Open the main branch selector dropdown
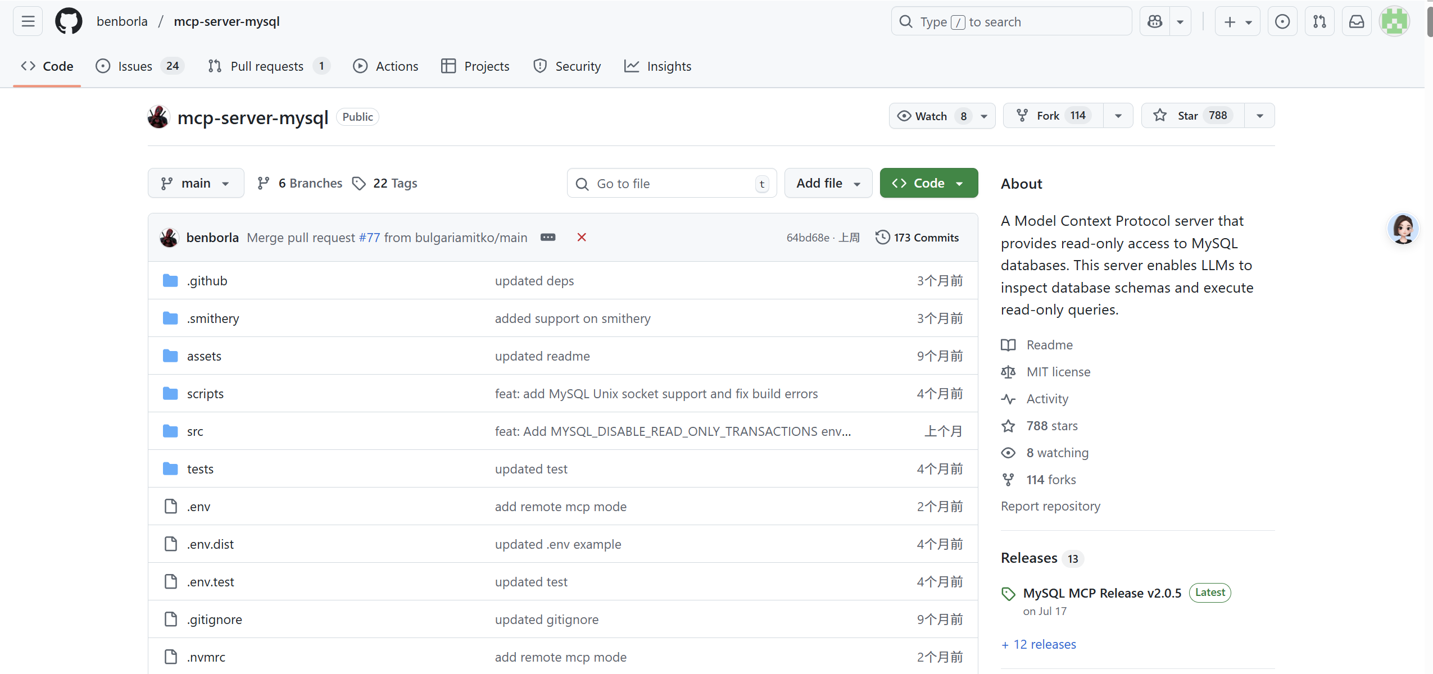 tap(196, 183)
